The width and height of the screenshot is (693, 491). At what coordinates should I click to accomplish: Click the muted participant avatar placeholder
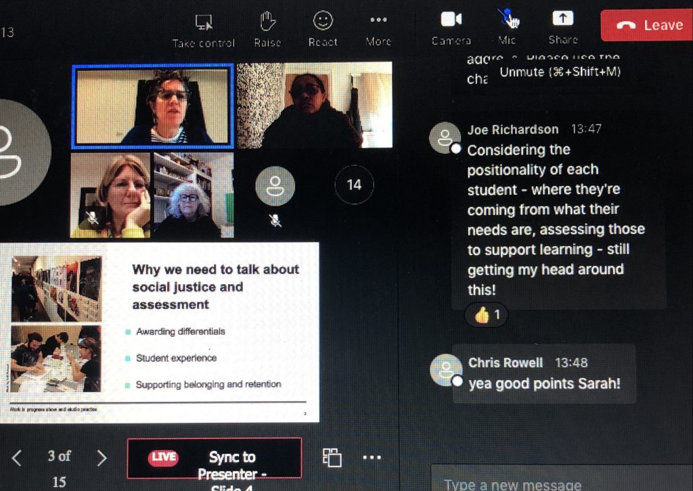(x=275, y=186)
